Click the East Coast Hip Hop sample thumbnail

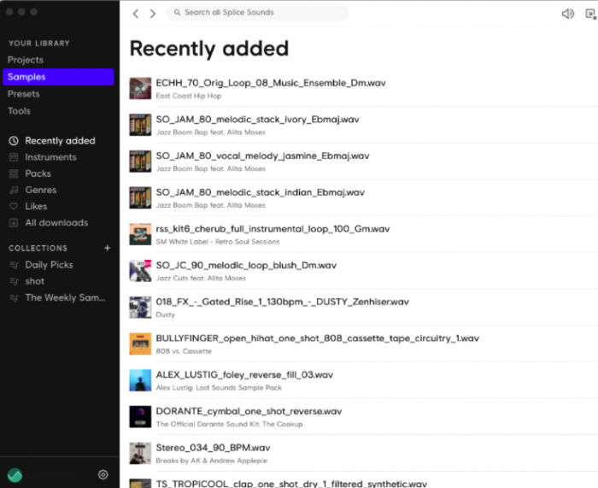pos(140,88)
